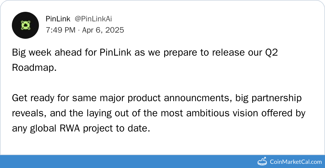Image resolution: width=325 pixels, height=168 pixels.
Task: Click the phrase 'big partnership' in tweet
Action: coord(269,98)
